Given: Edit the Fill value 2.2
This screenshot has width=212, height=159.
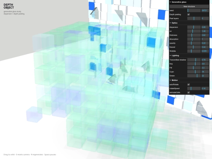Looking at the screenshot, I should [x=205, y=68].
